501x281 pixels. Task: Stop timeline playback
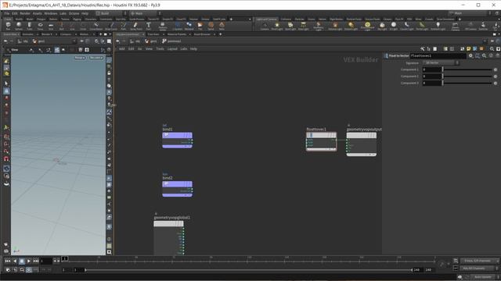[22, 261]
